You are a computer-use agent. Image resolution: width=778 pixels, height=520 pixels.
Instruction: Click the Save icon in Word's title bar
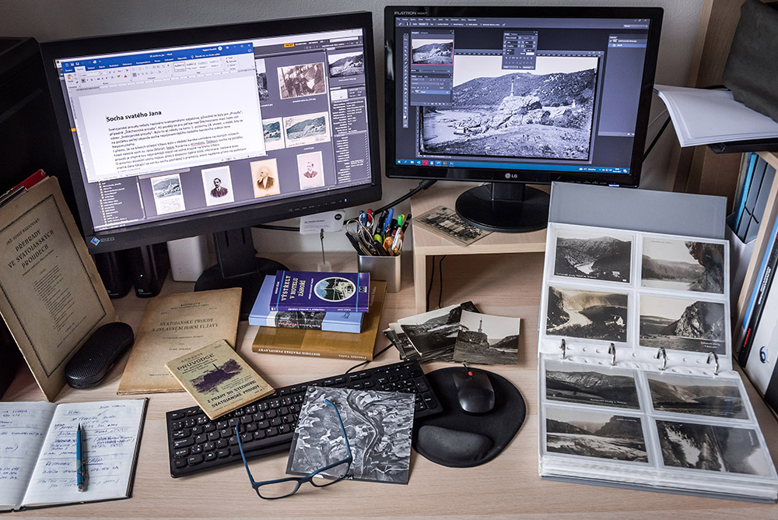tap(72, 65)
